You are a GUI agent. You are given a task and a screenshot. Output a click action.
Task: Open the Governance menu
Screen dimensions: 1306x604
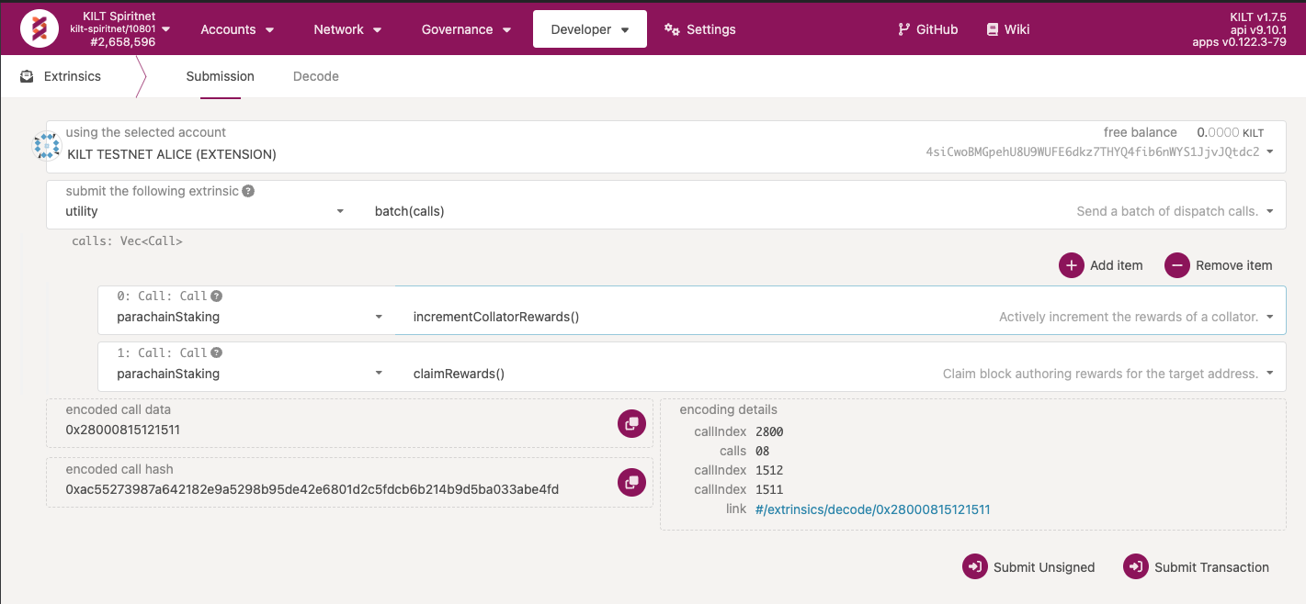pyautogui.click(x=467, y=29)
